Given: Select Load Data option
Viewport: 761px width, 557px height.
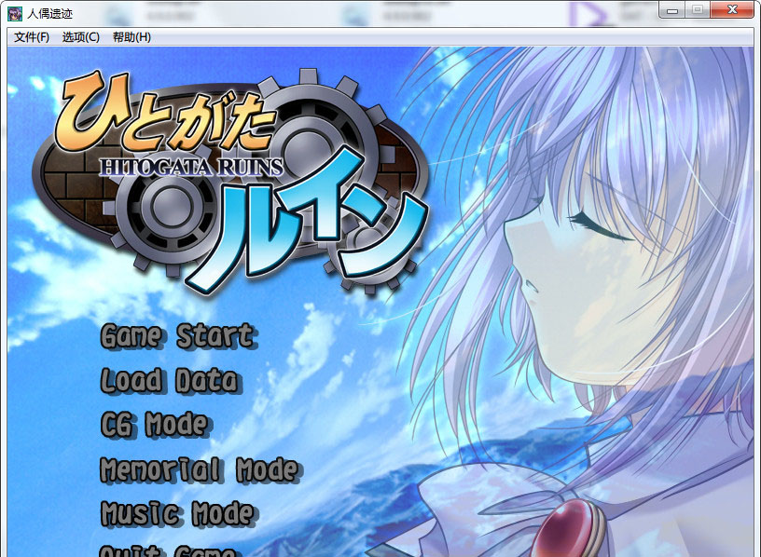Looking at the screenshot, I should 170,380.
